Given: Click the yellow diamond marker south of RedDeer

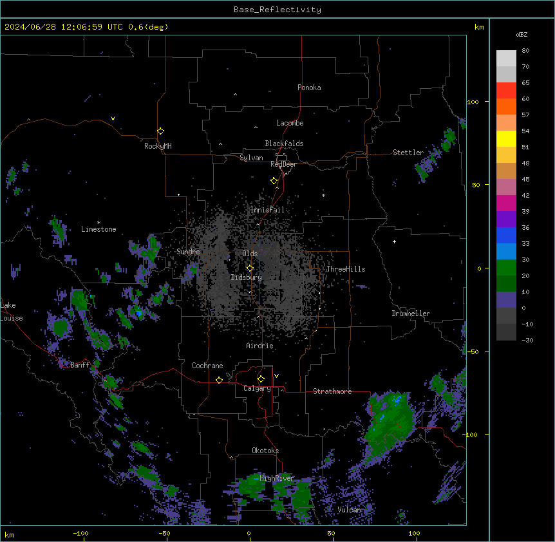Looking at the screenshot, I should pos(274,181).
